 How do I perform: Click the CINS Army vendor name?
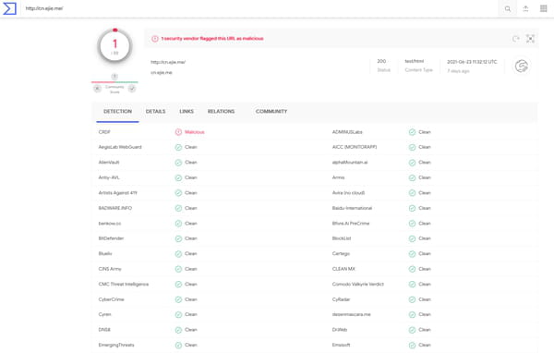[x=110, y=269]
